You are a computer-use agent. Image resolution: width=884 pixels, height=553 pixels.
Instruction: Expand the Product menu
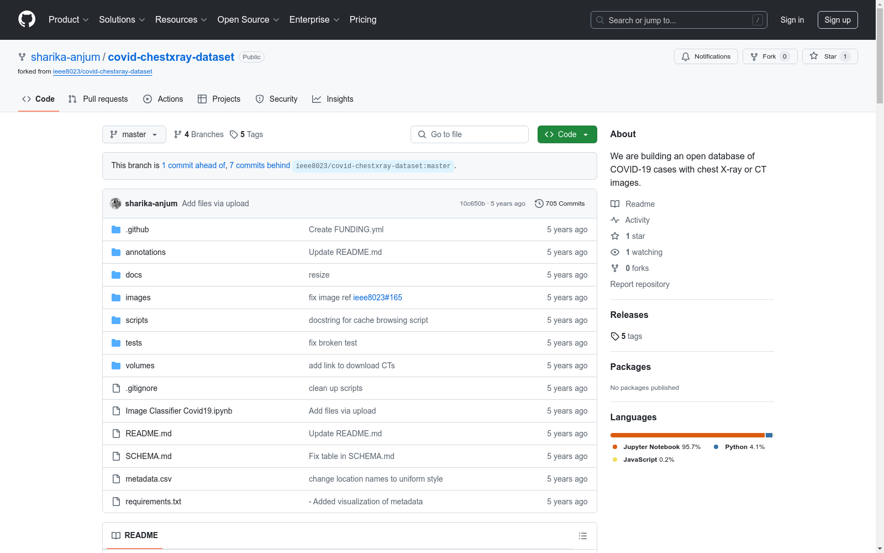[69, 20]
